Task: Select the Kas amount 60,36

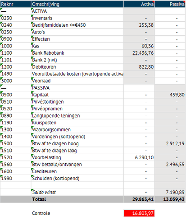Action: coord(139,46)
